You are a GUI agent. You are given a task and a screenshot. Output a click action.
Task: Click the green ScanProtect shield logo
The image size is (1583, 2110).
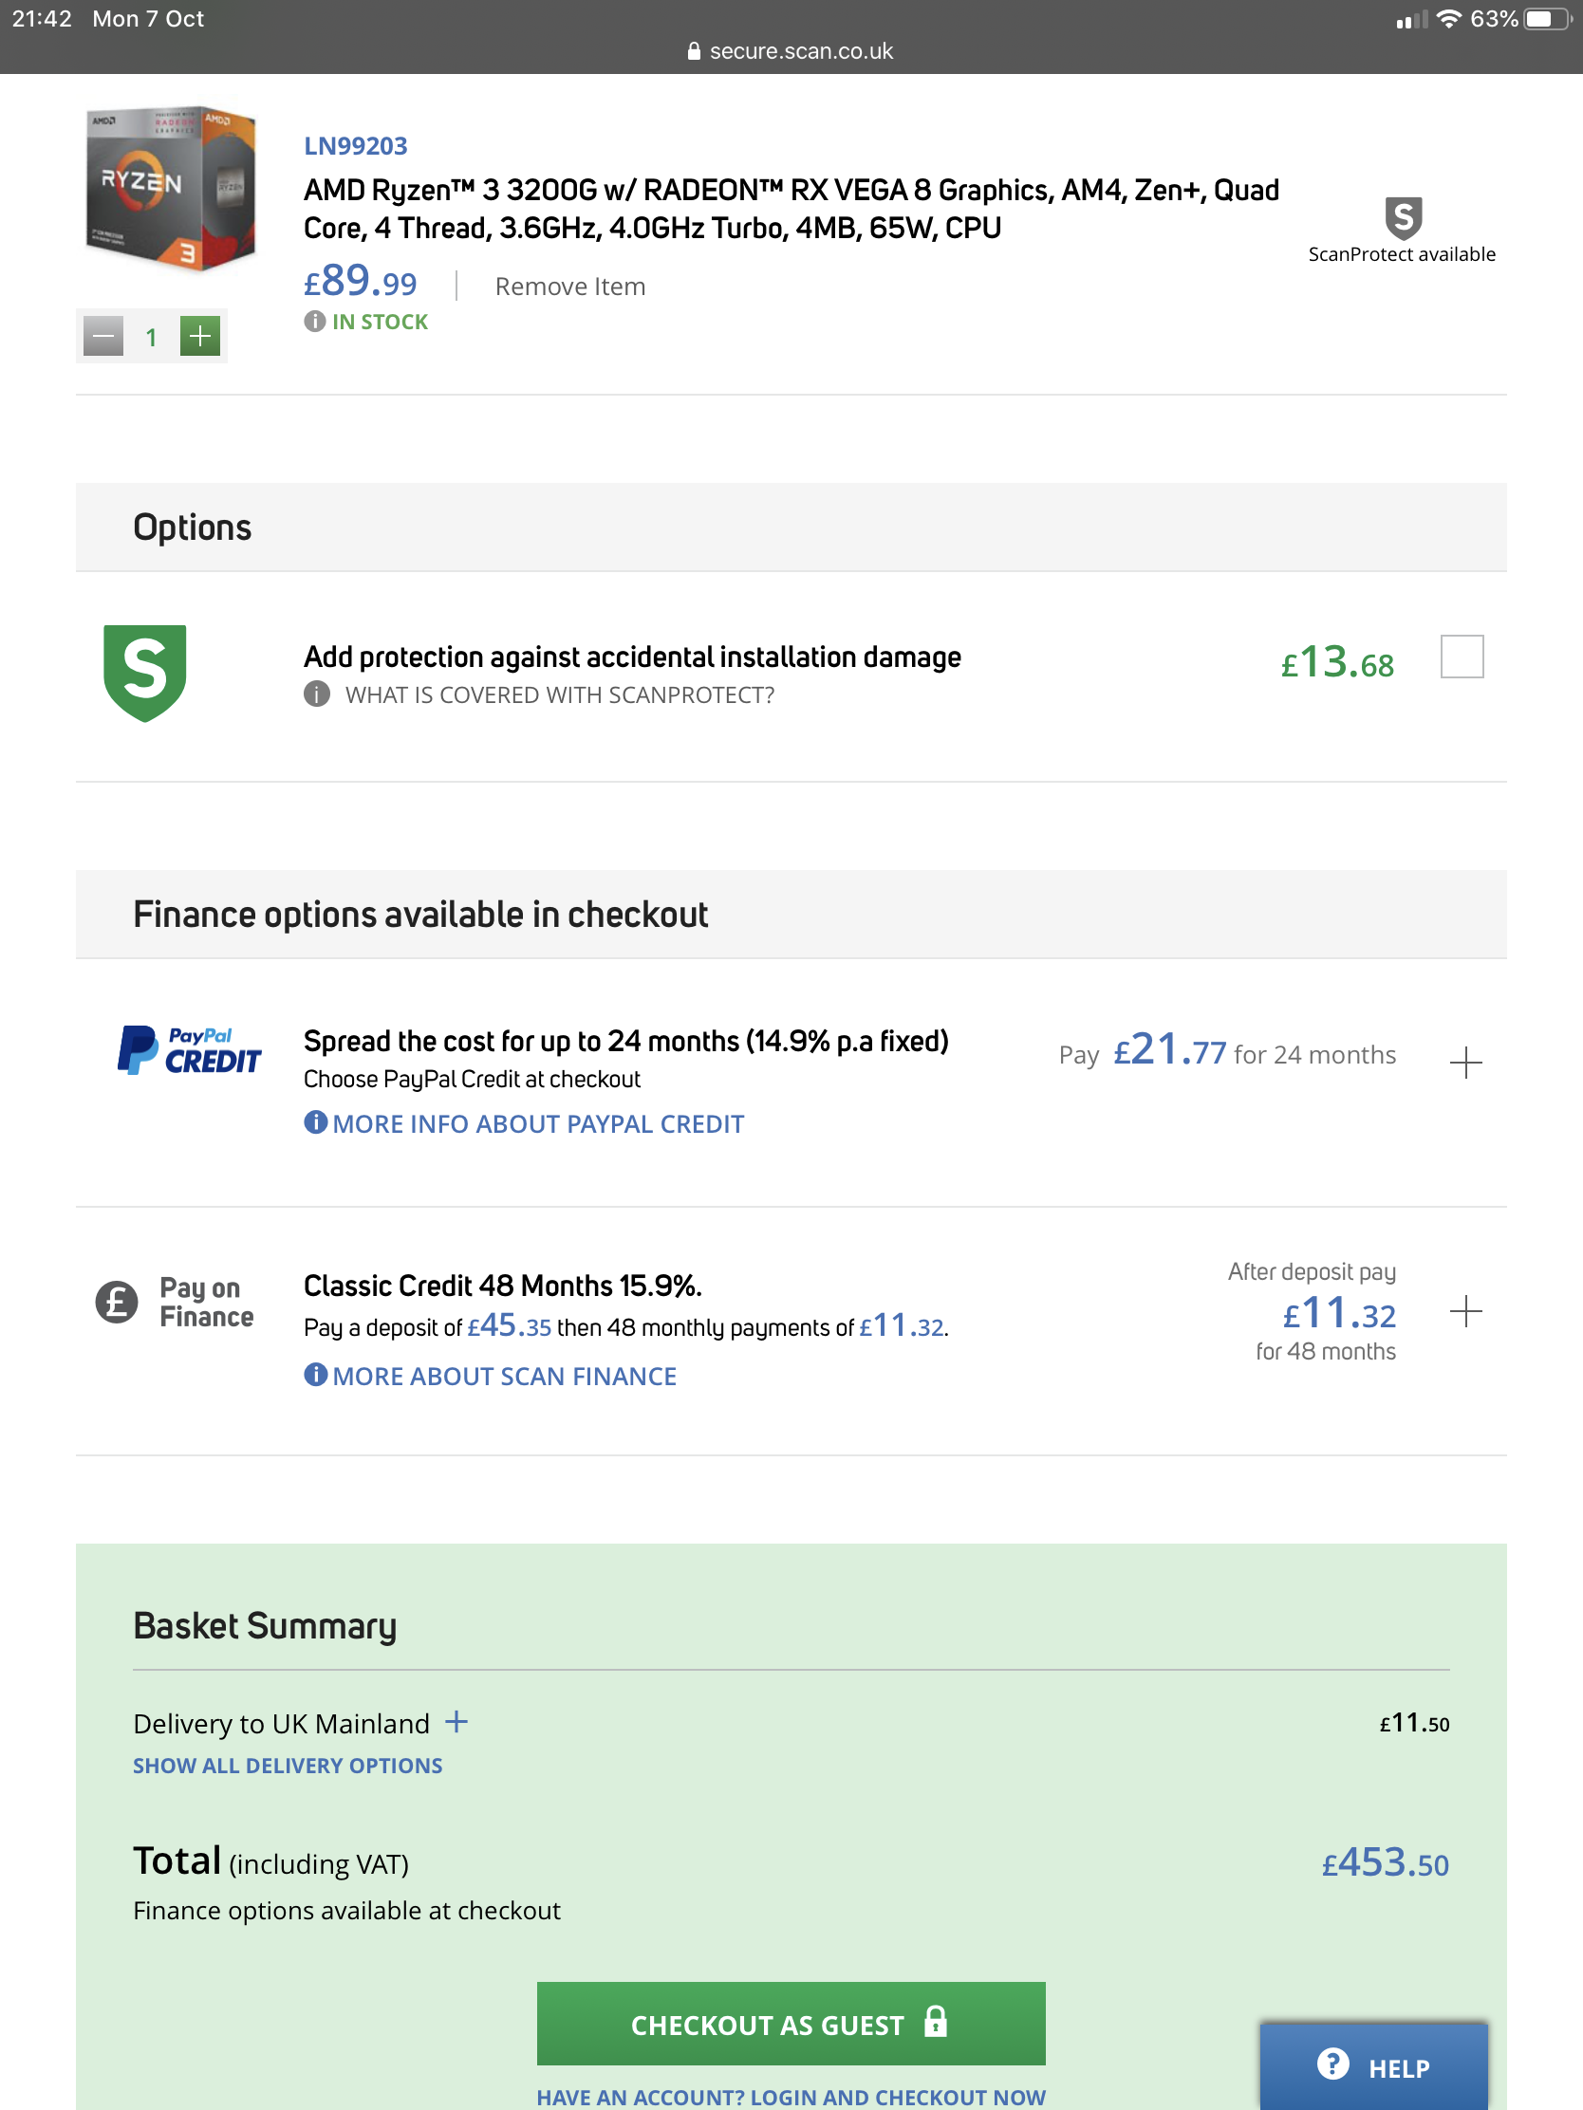coord(145,673)
